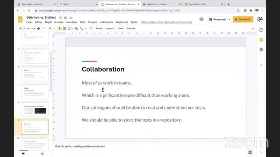The width and height of the screenshot is (280, 157).
Task: Open the Editați menu
Action: pyautogui.click(x=38, y=22)
